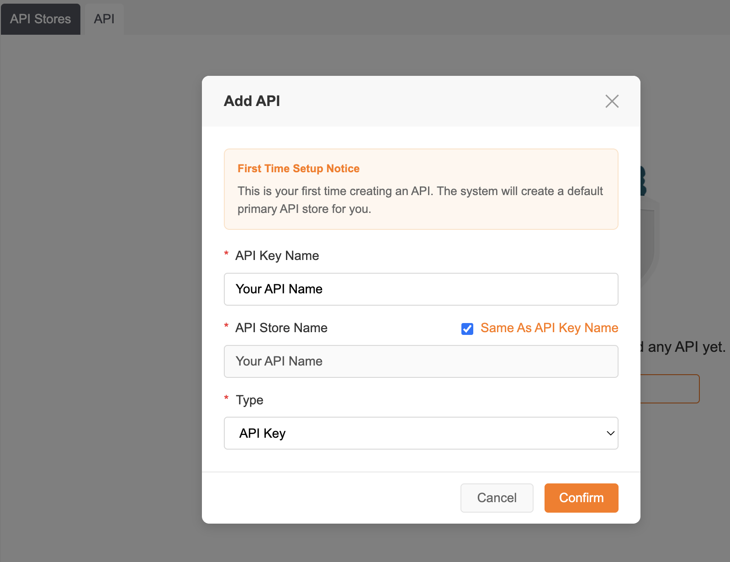This screenshot has height=562, width=730.
Task: Click the notice text about default primary store
Action: pyautogui.click(x=420, y=200)
